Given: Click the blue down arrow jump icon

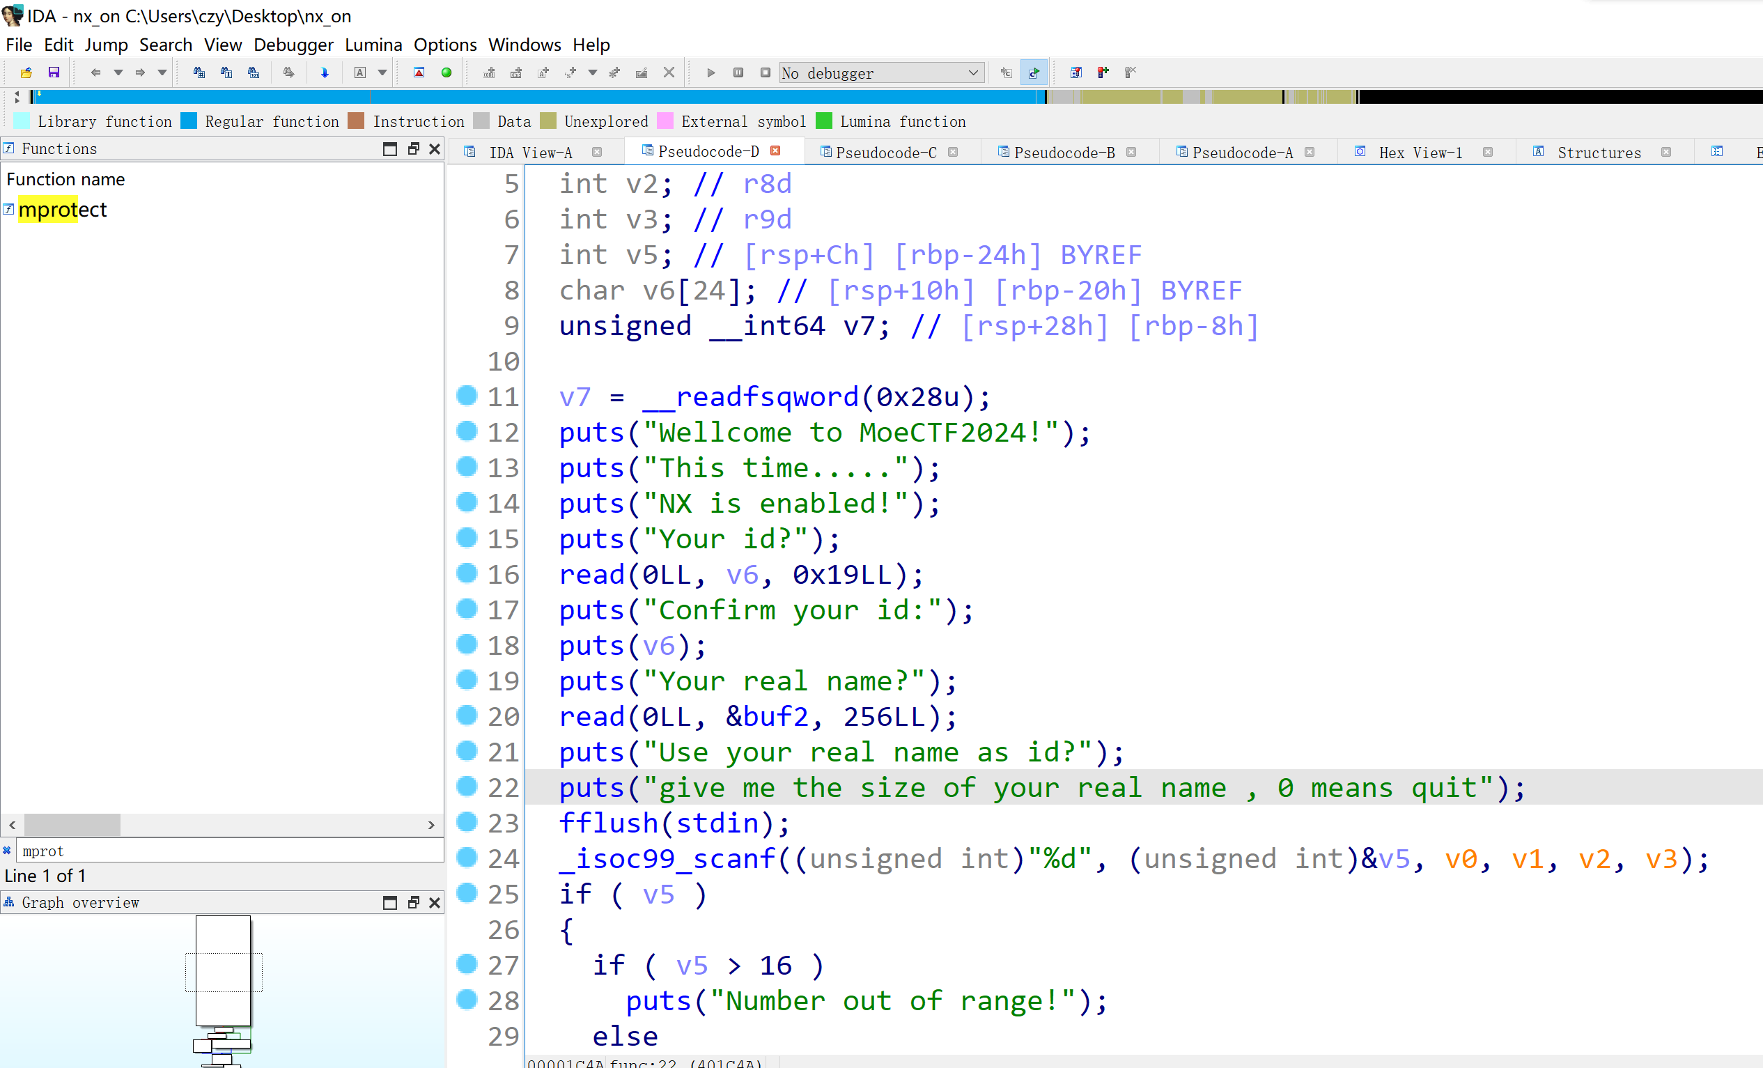Looking at the screenshot, I should [x=324, y=72].
